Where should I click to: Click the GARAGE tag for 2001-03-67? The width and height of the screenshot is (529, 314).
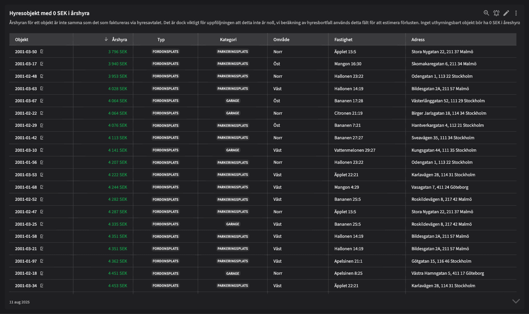(233, 101)
